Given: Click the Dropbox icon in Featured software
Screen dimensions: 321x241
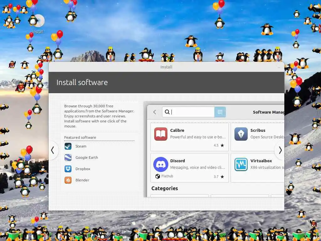Looking at the screenshot, I should (x=68, y=169).
